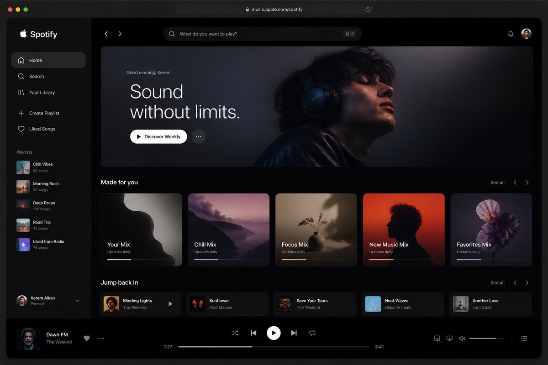Play Blinding Lights with its play icon

pyautogui.click(x=170, y=304)
